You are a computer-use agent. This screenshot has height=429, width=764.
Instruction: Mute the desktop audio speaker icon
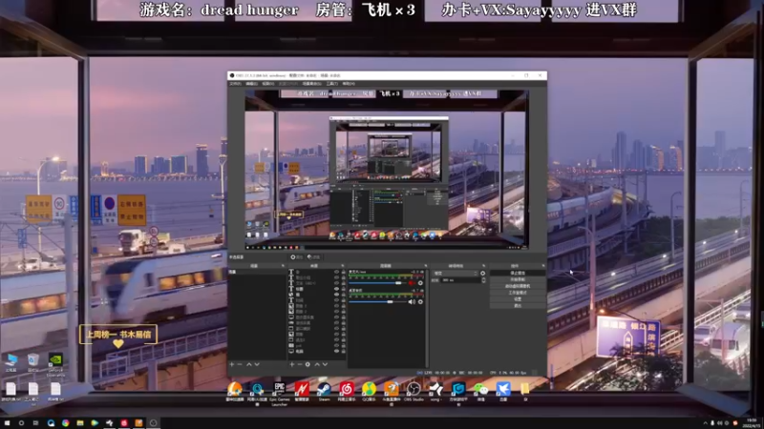tap(413, 302)
